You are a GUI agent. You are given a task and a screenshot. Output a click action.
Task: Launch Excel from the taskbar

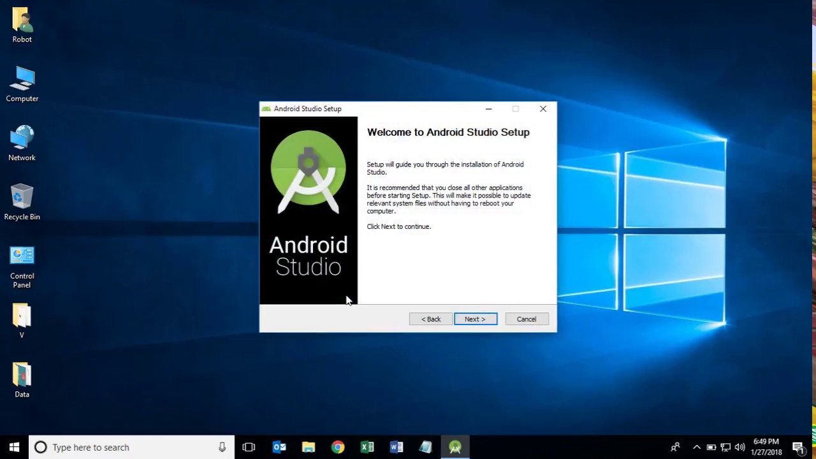pos(367,448)
